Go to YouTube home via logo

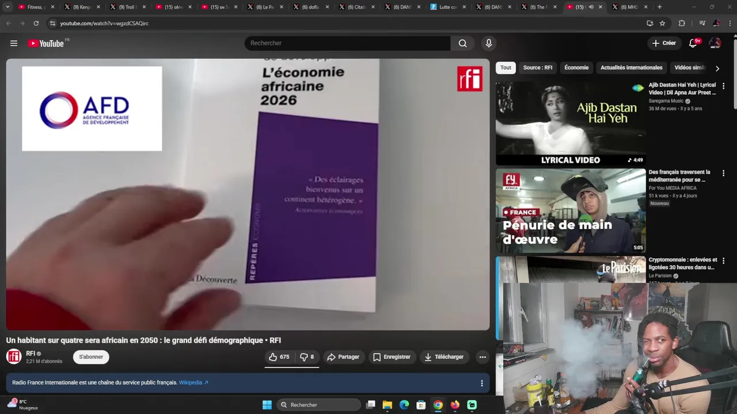click(46, 43)
